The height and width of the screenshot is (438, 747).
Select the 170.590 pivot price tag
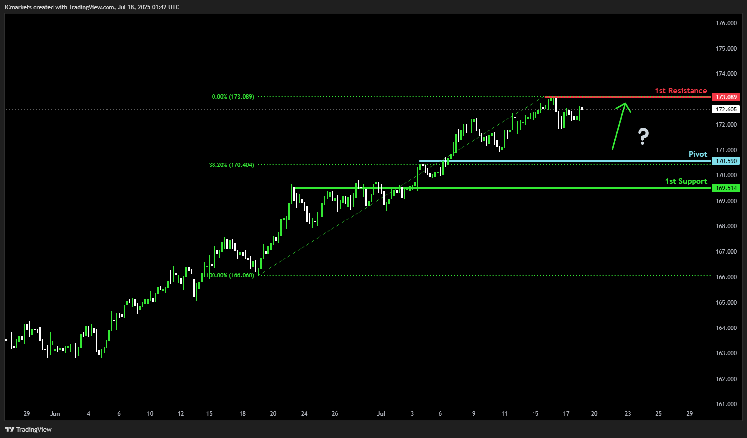pyautogui.click(x=725, y=161)
